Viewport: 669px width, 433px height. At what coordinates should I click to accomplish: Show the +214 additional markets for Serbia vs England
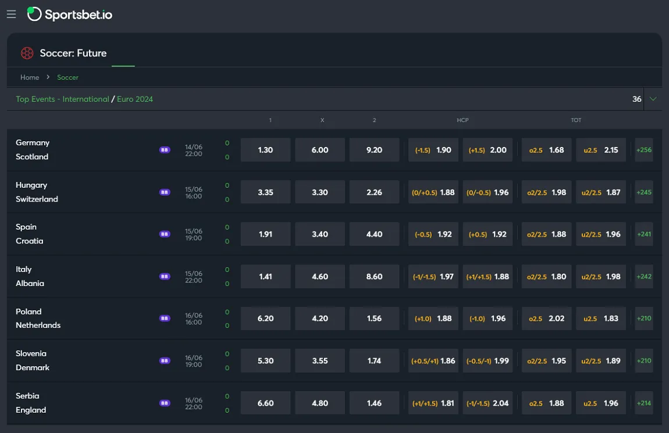click(643, 403)
